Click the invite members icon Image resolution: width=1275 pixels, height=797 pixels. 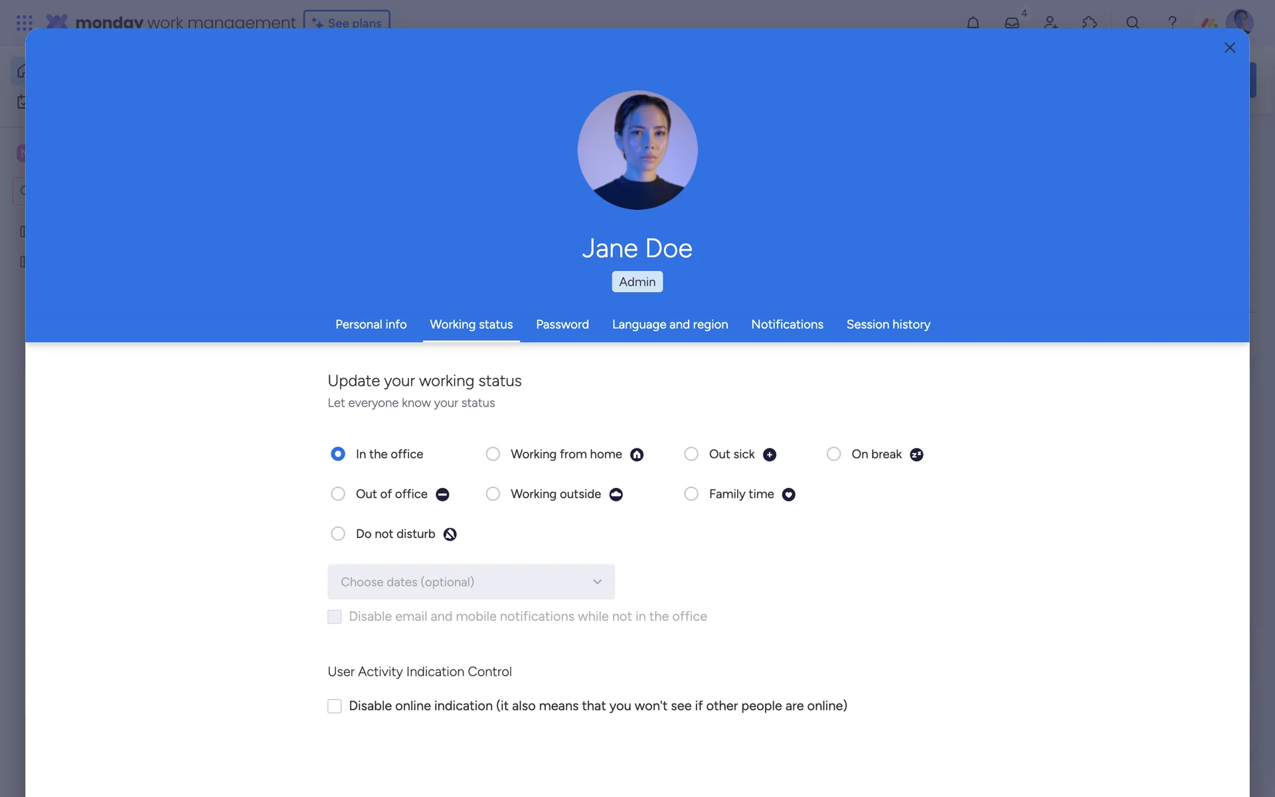tap(1051, 23)
